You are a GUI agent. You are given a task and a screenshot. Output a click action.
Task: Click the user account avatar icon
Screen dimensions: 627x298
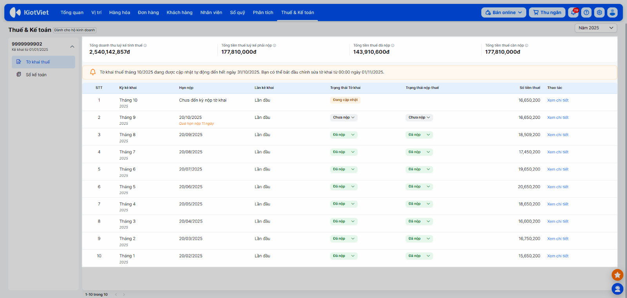click(x=612, y=13)
